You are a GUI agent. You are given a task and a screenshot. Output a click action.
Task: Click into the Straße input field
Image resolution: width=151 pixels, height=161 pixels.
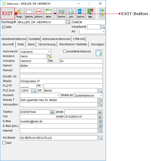[x=61, y=81]
